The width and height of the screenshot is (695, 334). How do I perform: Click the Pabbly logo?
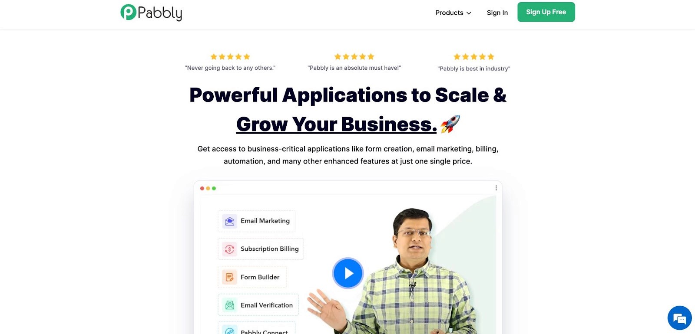151,13
